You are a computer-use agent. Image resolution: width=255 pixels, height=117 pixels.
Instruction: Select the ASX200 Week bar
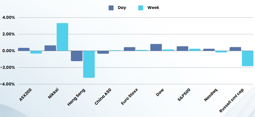click(36, 52)
